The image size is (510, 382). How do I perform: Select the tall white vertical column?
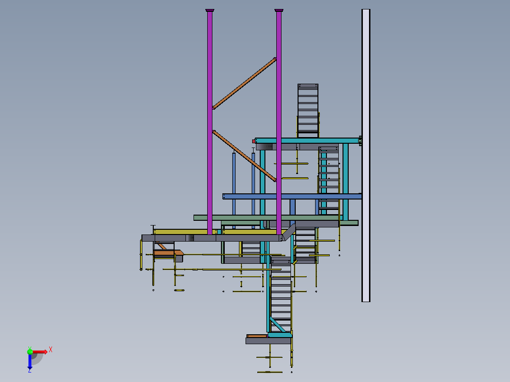[366, 156]
